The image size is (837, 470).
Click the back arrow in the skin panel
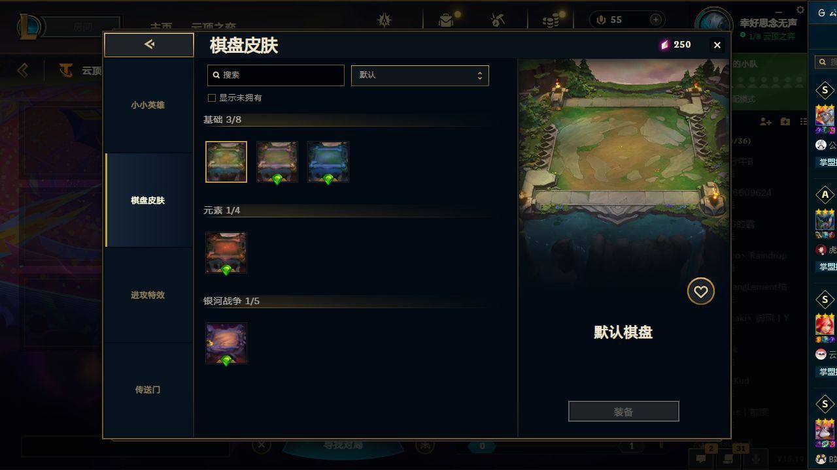pos(149,44)
